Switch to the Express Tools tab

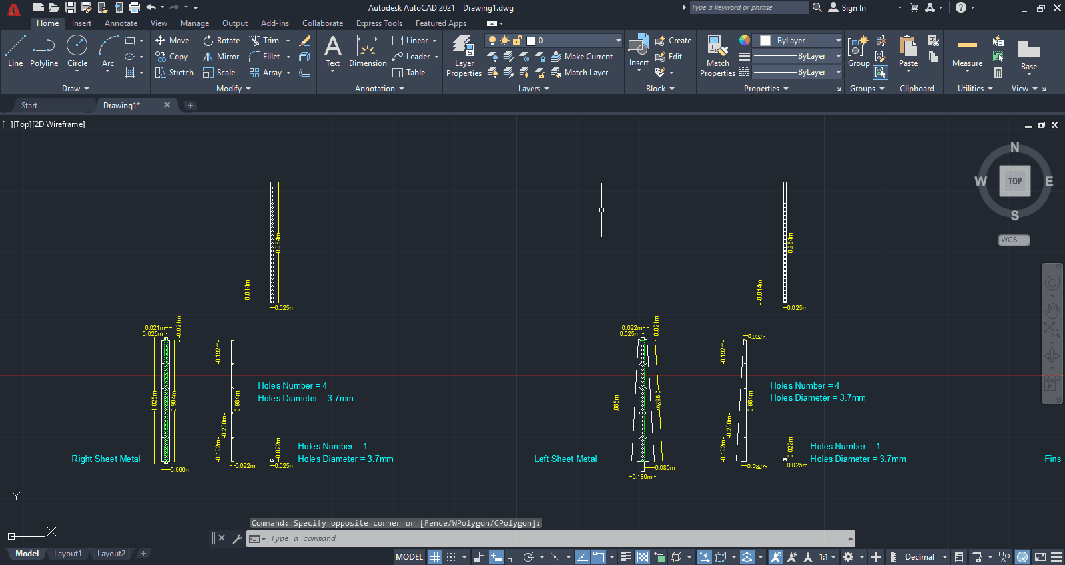tap(379, 23)
